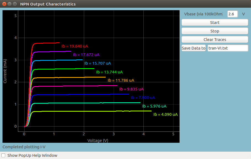Click the Start button

tap(215, 23)
